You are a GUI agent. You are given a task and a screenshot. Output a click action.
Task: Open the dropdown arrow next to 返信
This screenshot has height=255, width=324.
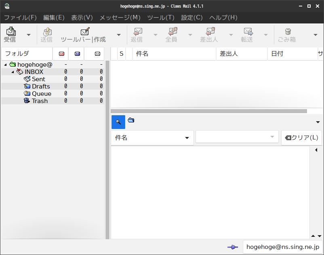tap(156, 35)
